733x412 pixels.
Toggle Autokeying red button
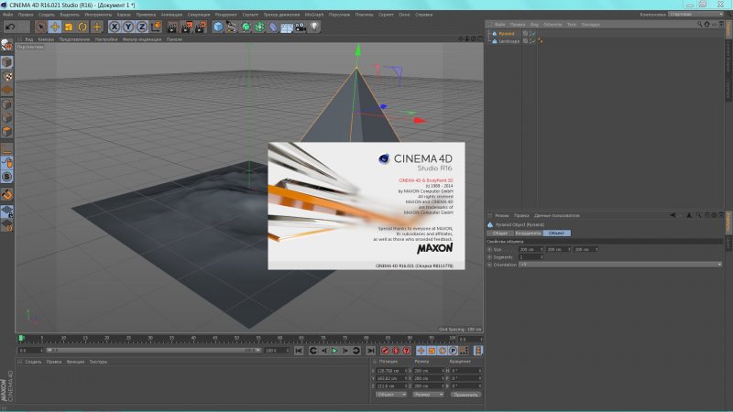pyautogui.click(x=396, y=351)
